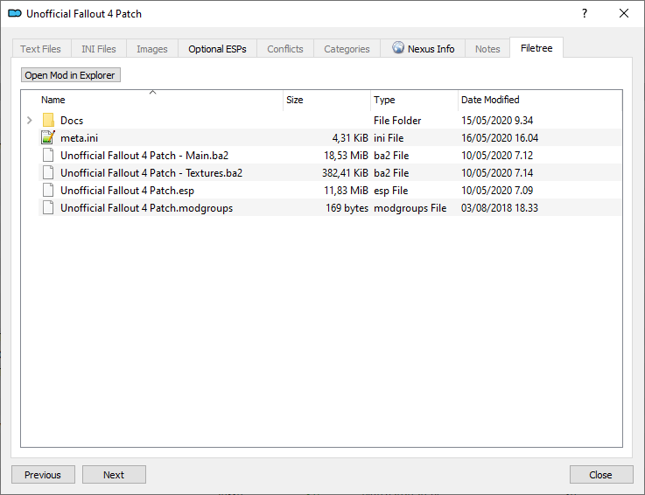
Task: Click the date 03/08/2018 18.33
Action: [500, 208]
